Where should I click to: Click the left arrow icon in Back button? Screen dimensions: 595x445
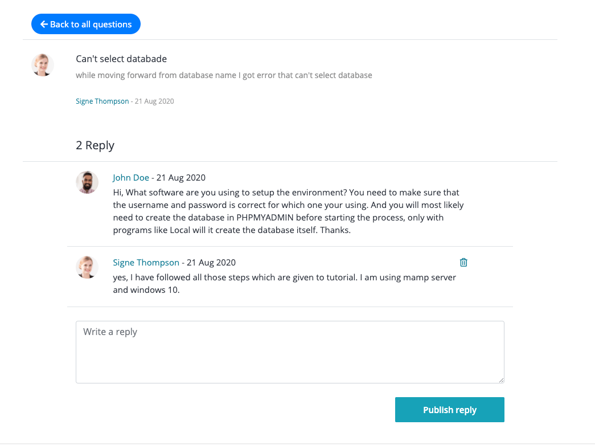tap(44, 25)
